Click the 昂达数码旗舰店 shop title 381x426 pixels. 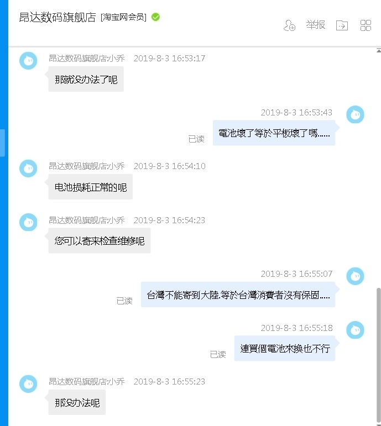tap(58, 17)
